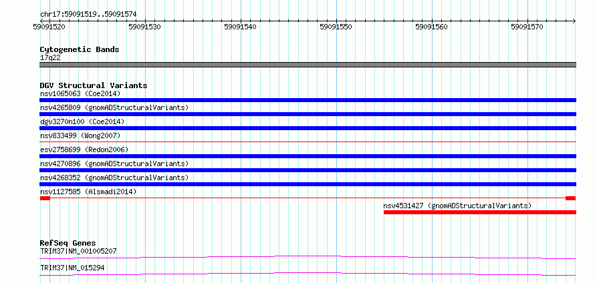
Task: Click blue bar under nsv4270896
Action: (308, 170)
